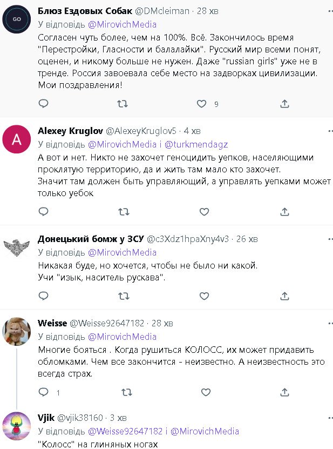Share the Донецький бомж у ЗСУ tweet
Viewport: 333px width, 449px height.
285,296
